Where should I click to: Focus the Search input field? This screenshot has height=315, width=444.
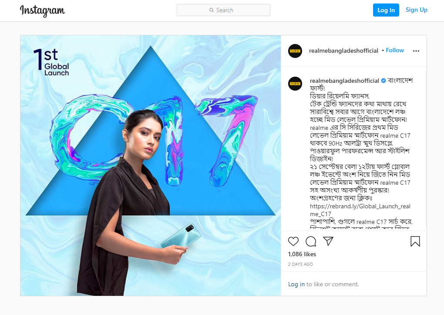point(223,10)
